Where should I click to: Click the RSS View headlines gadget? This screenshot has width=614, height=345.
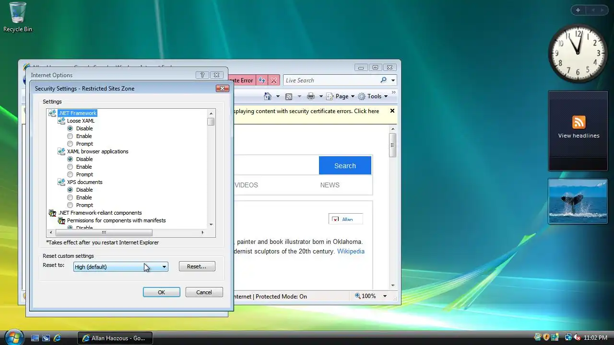coord(579,131)
